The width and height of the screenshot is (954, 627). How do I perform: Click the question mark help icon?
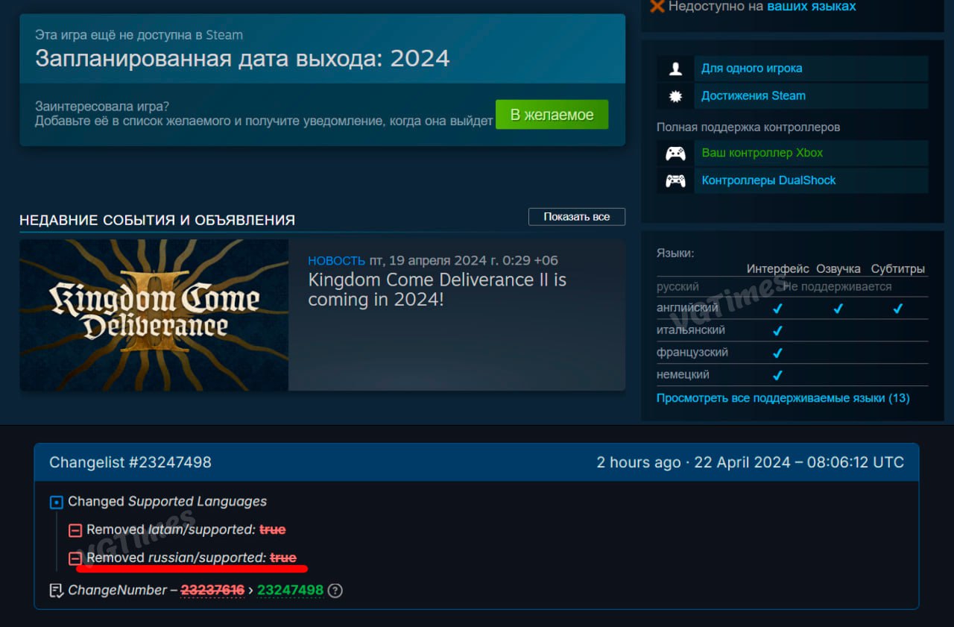(x=335, y=590)
